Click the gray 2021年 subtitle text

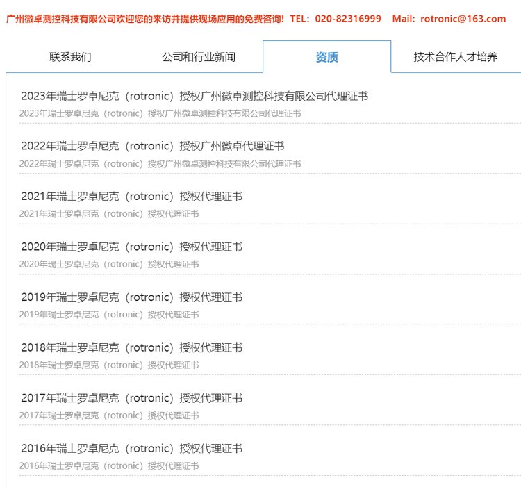[109, 214]
